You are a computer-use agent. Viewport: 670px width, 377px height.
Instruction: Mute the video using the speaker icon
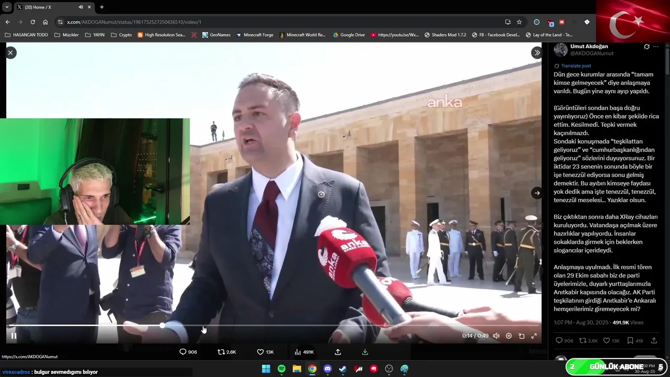[x=496, y=336]
